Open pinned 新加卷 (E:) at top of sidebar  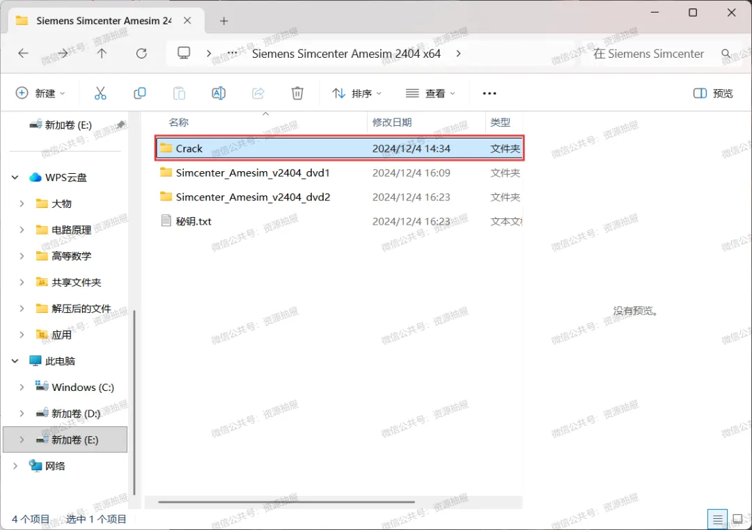tap(68, 125)
